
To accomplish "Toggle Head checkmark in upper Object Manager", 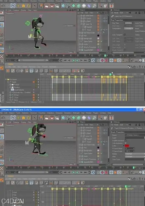I will coord(101,30).
